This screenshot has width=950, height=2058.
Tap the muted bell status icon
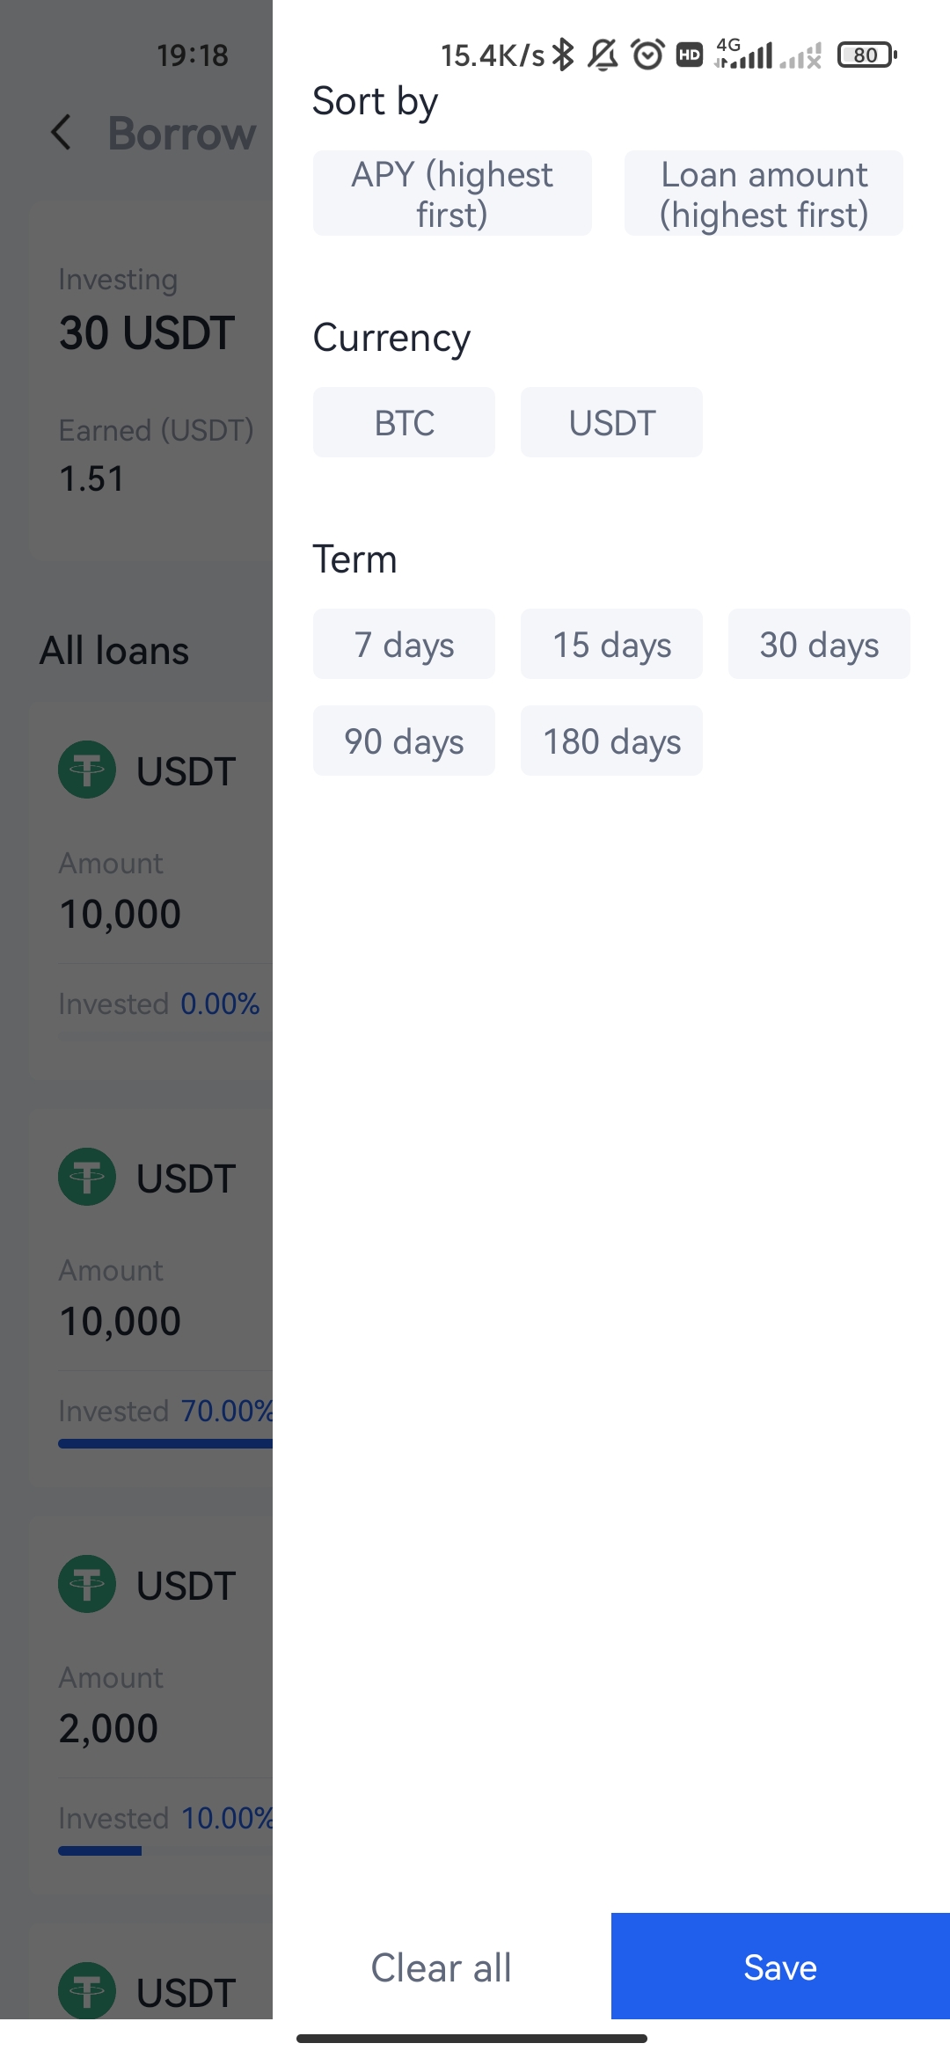[x=603, y=55]
